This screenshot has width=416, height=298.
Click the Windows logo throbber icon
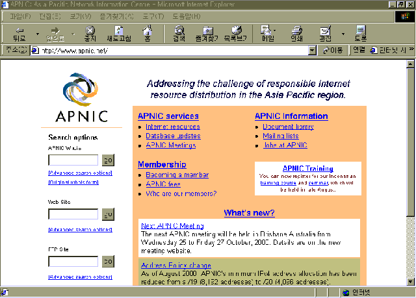coord(405,17)
